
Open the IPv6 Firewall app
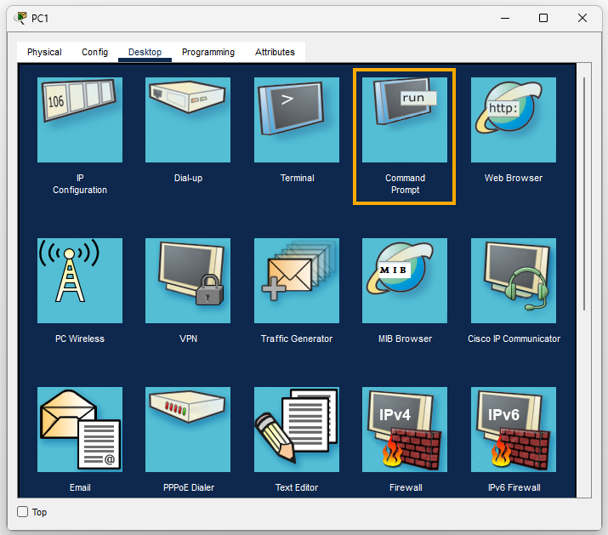(514, 430)
